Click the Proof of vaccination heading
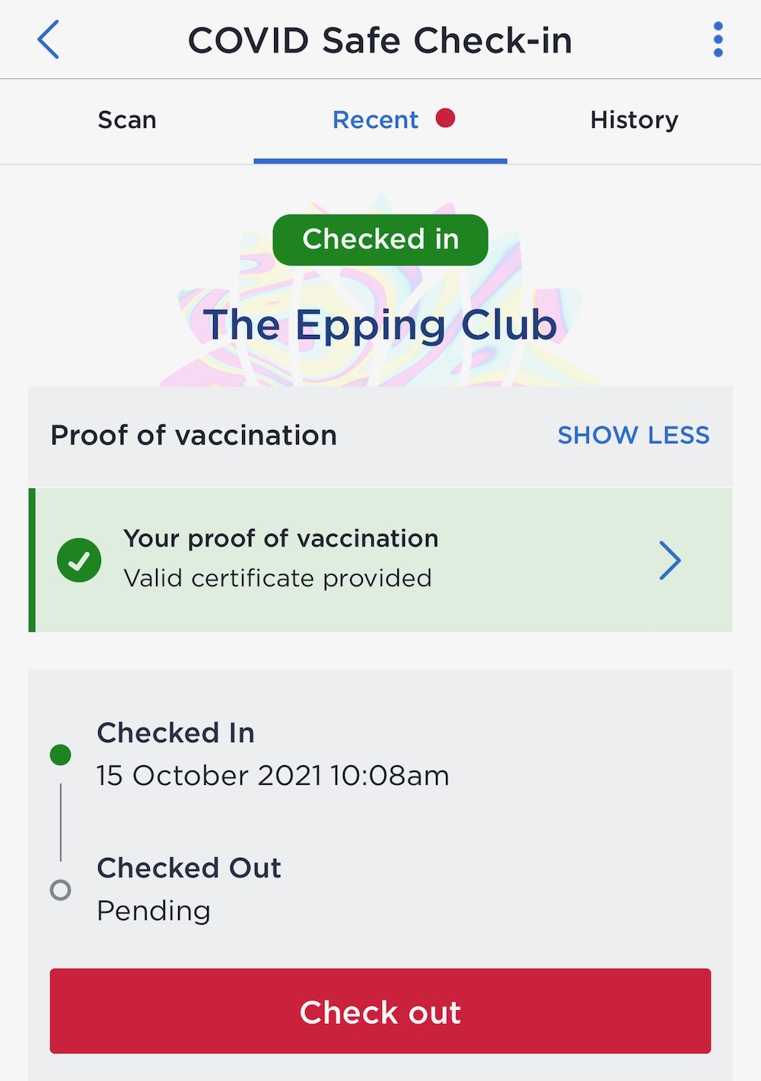The height and width of the screenshot is (1081, 761). pyautogui.click(x=193, y=435)
